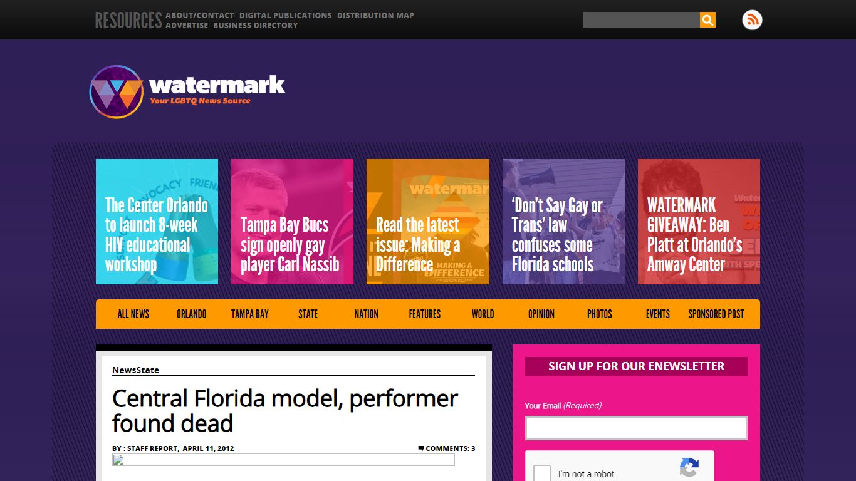This screenshot has height=481, width=856.
Task: Click the Staff Report author link
Action: pos(152,448)
